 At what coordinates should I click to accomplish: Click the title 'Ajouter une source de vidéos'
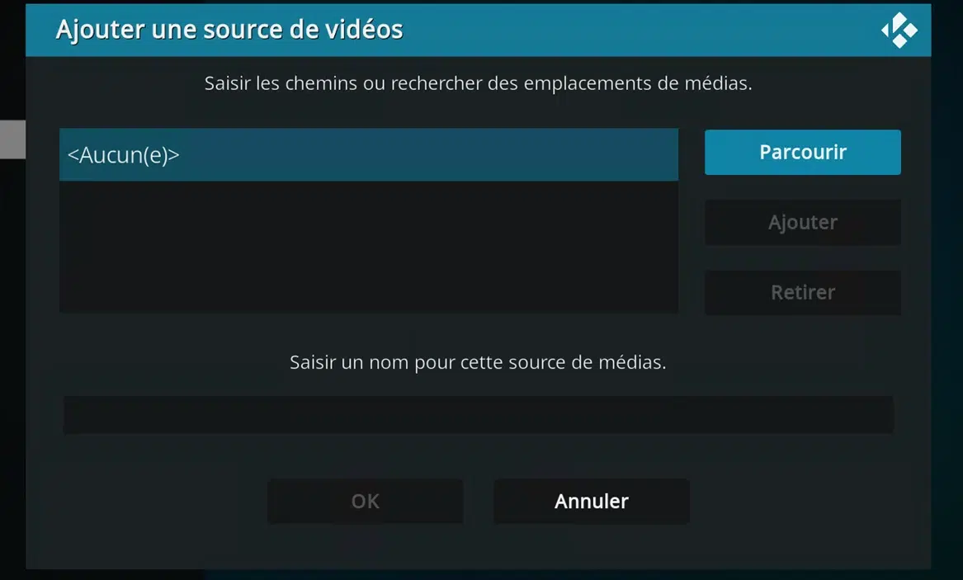click(229, 30)
